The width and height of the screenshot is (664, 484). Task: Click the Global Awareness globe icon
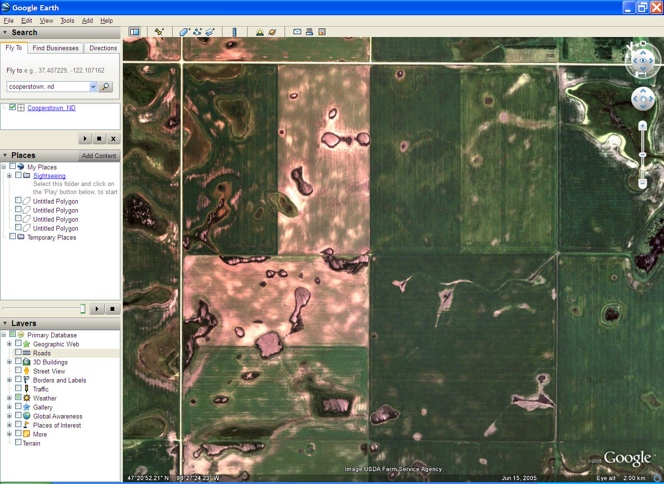click(27, 416)
